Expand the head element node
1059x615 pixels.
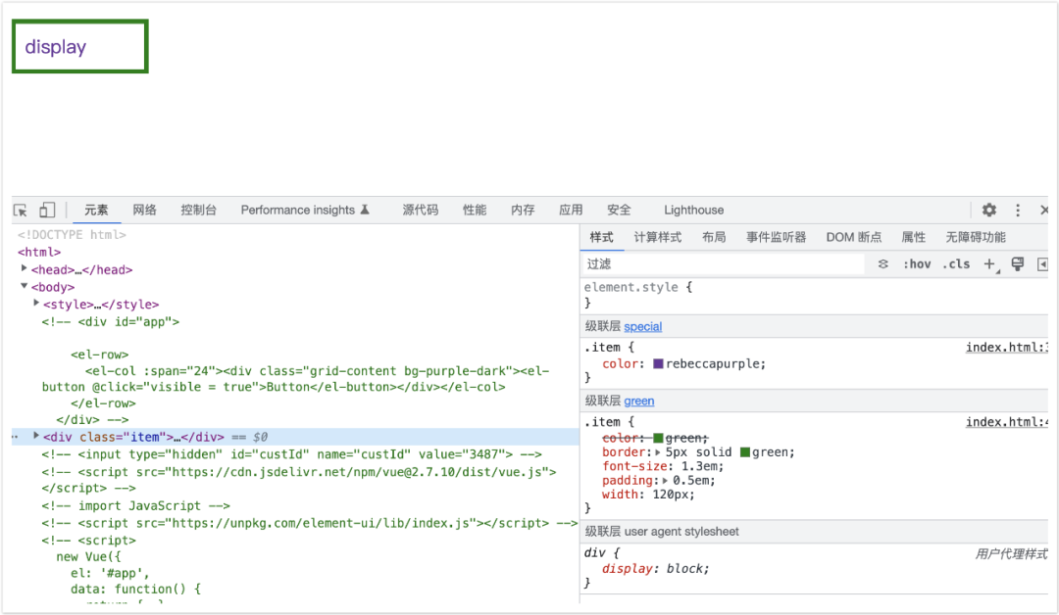[25, 269]
